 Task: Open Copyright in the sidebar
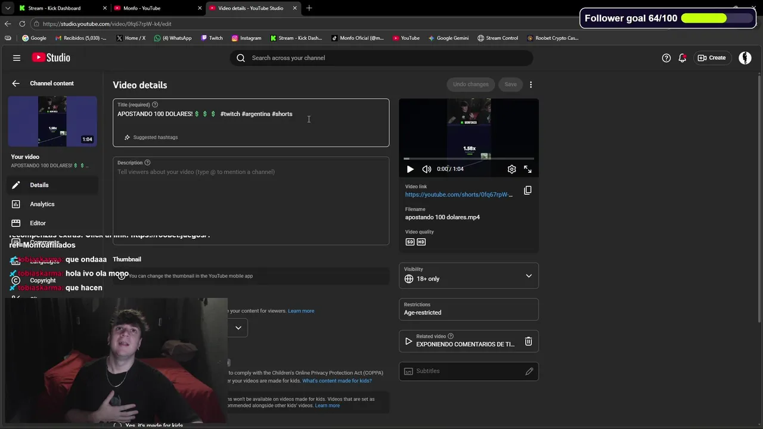[x=42, y=281]
